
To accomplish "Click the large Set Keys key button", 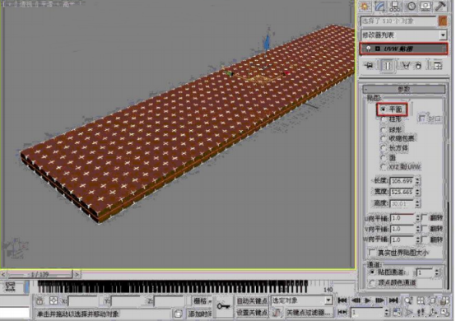I will pos(223,306).
